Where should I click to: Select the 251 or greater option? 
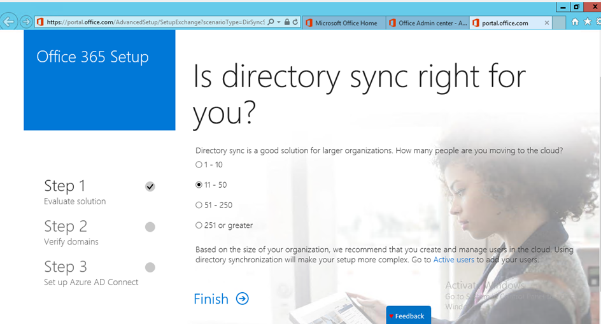click(199, 225)
